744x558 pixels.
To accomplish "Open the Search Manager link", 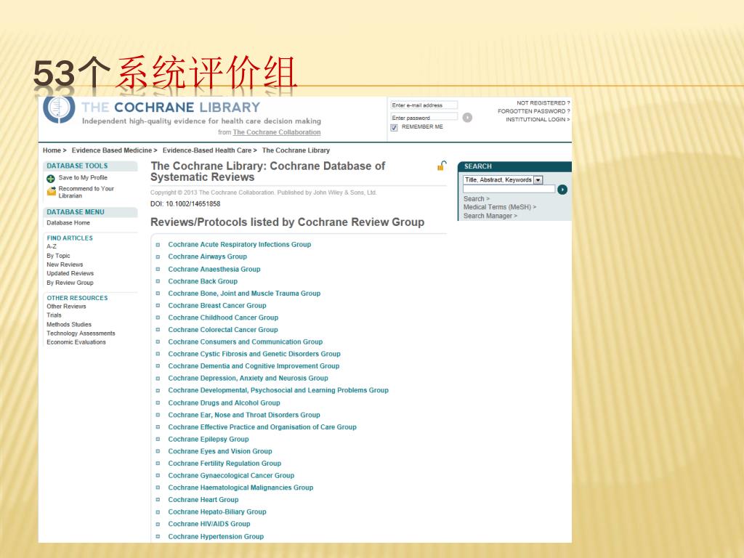I will [x=490, y=216].
